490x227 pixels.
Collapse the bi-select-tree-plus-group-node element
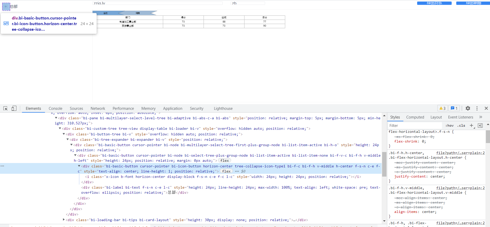click(x=75, y=155)
